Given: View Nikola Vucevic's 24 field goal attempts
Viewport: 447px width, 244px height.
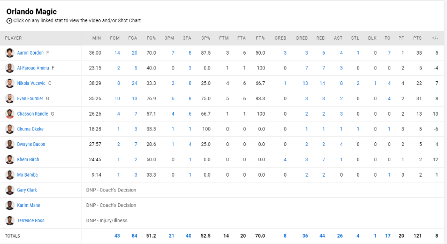Looking at the screenshot, I should pyautogui.click(x=135, y=83).
